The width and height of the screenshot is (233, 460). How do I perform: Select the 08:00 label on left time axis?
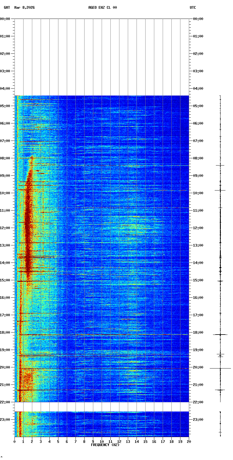pyautogui.click(x=5, y=158)
